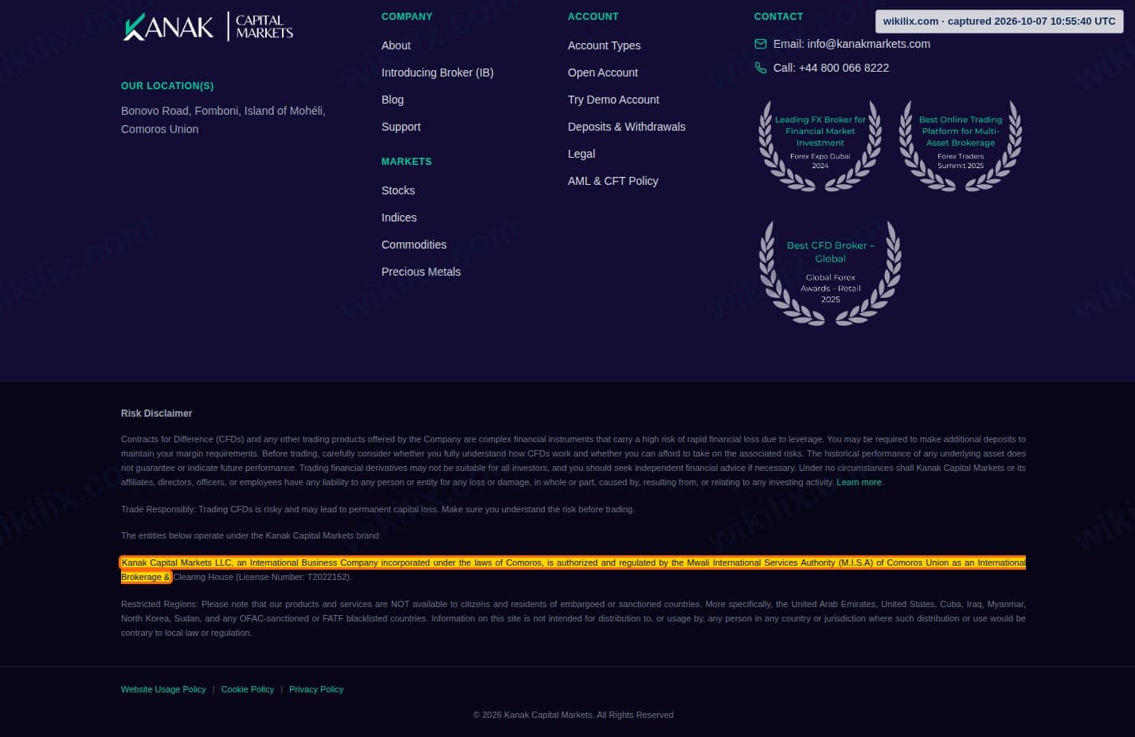Open the Leading FX Broker award badge
The image size is (1135, 737).
pyautogui.click(x=820, y=146)
